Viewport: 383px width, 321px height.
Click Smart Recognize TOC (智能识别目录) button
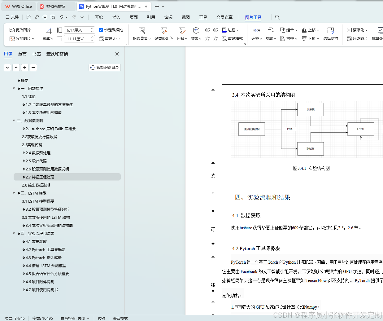105,67
